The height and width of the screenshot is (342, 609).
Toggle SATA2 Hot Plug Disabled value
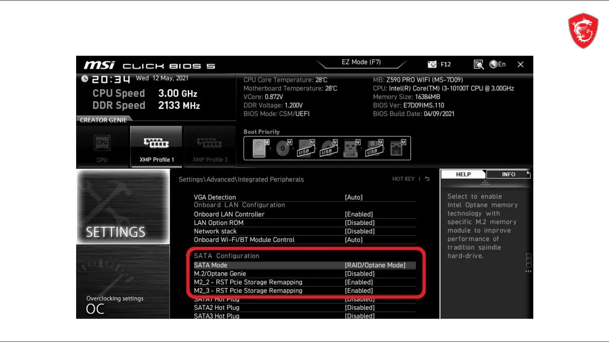[x=359, y=307]
